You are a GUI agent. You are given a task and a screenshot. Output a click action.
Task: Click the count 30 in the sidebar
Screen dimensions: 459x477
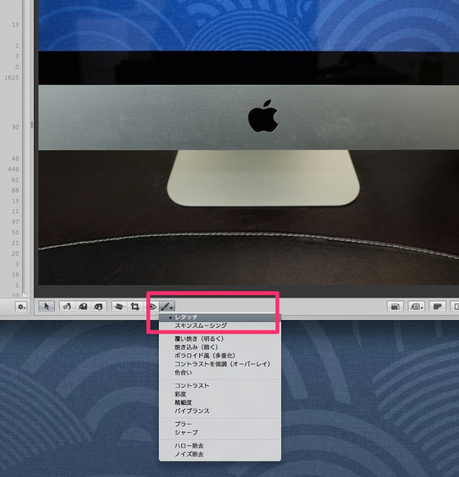click(16, 127)
